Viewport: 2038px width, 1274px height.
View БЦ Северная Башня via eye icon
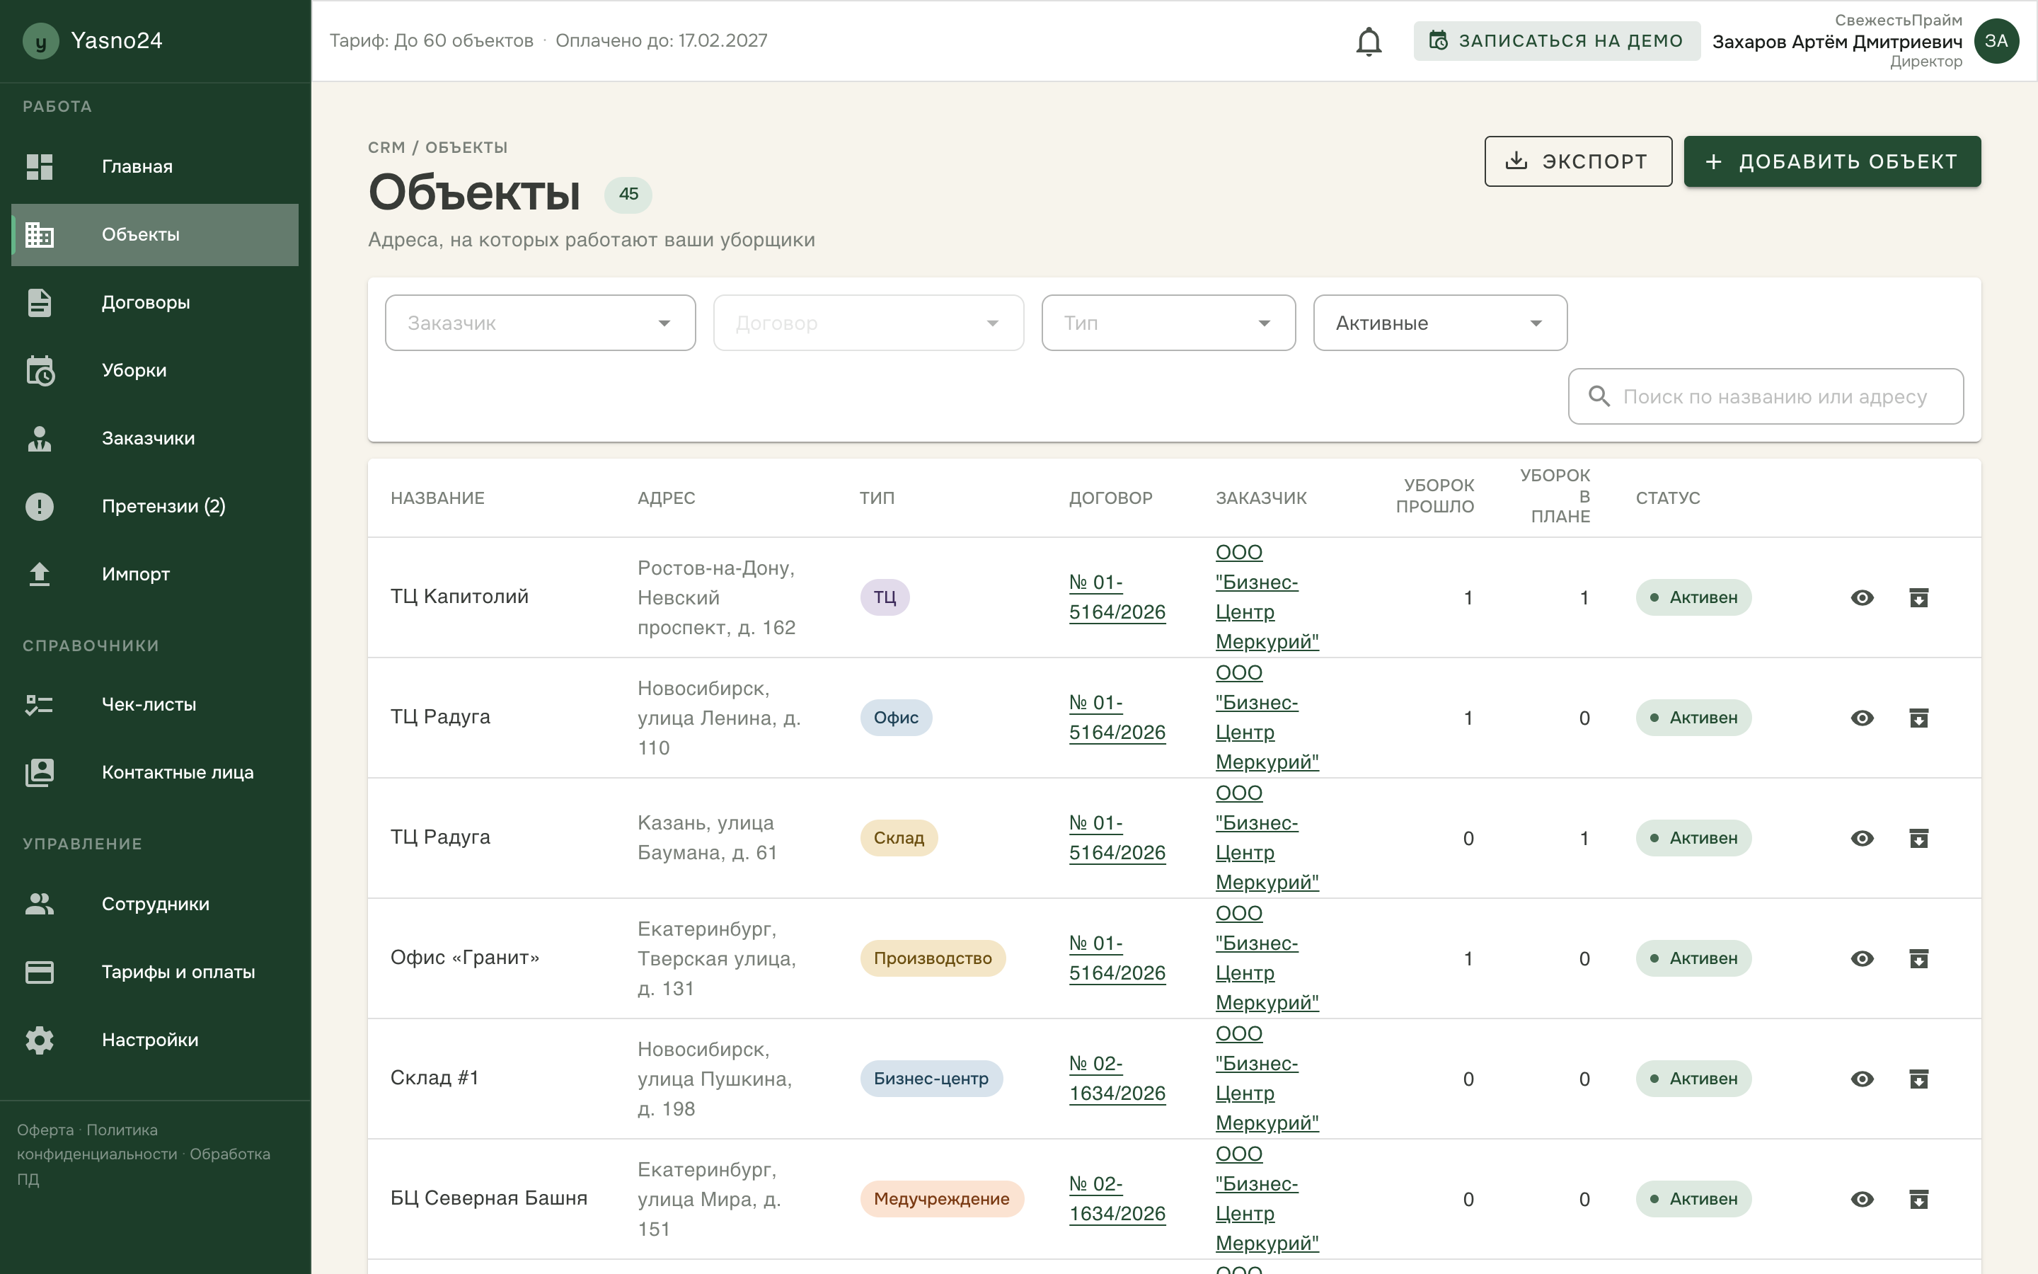(1862, 1200)
